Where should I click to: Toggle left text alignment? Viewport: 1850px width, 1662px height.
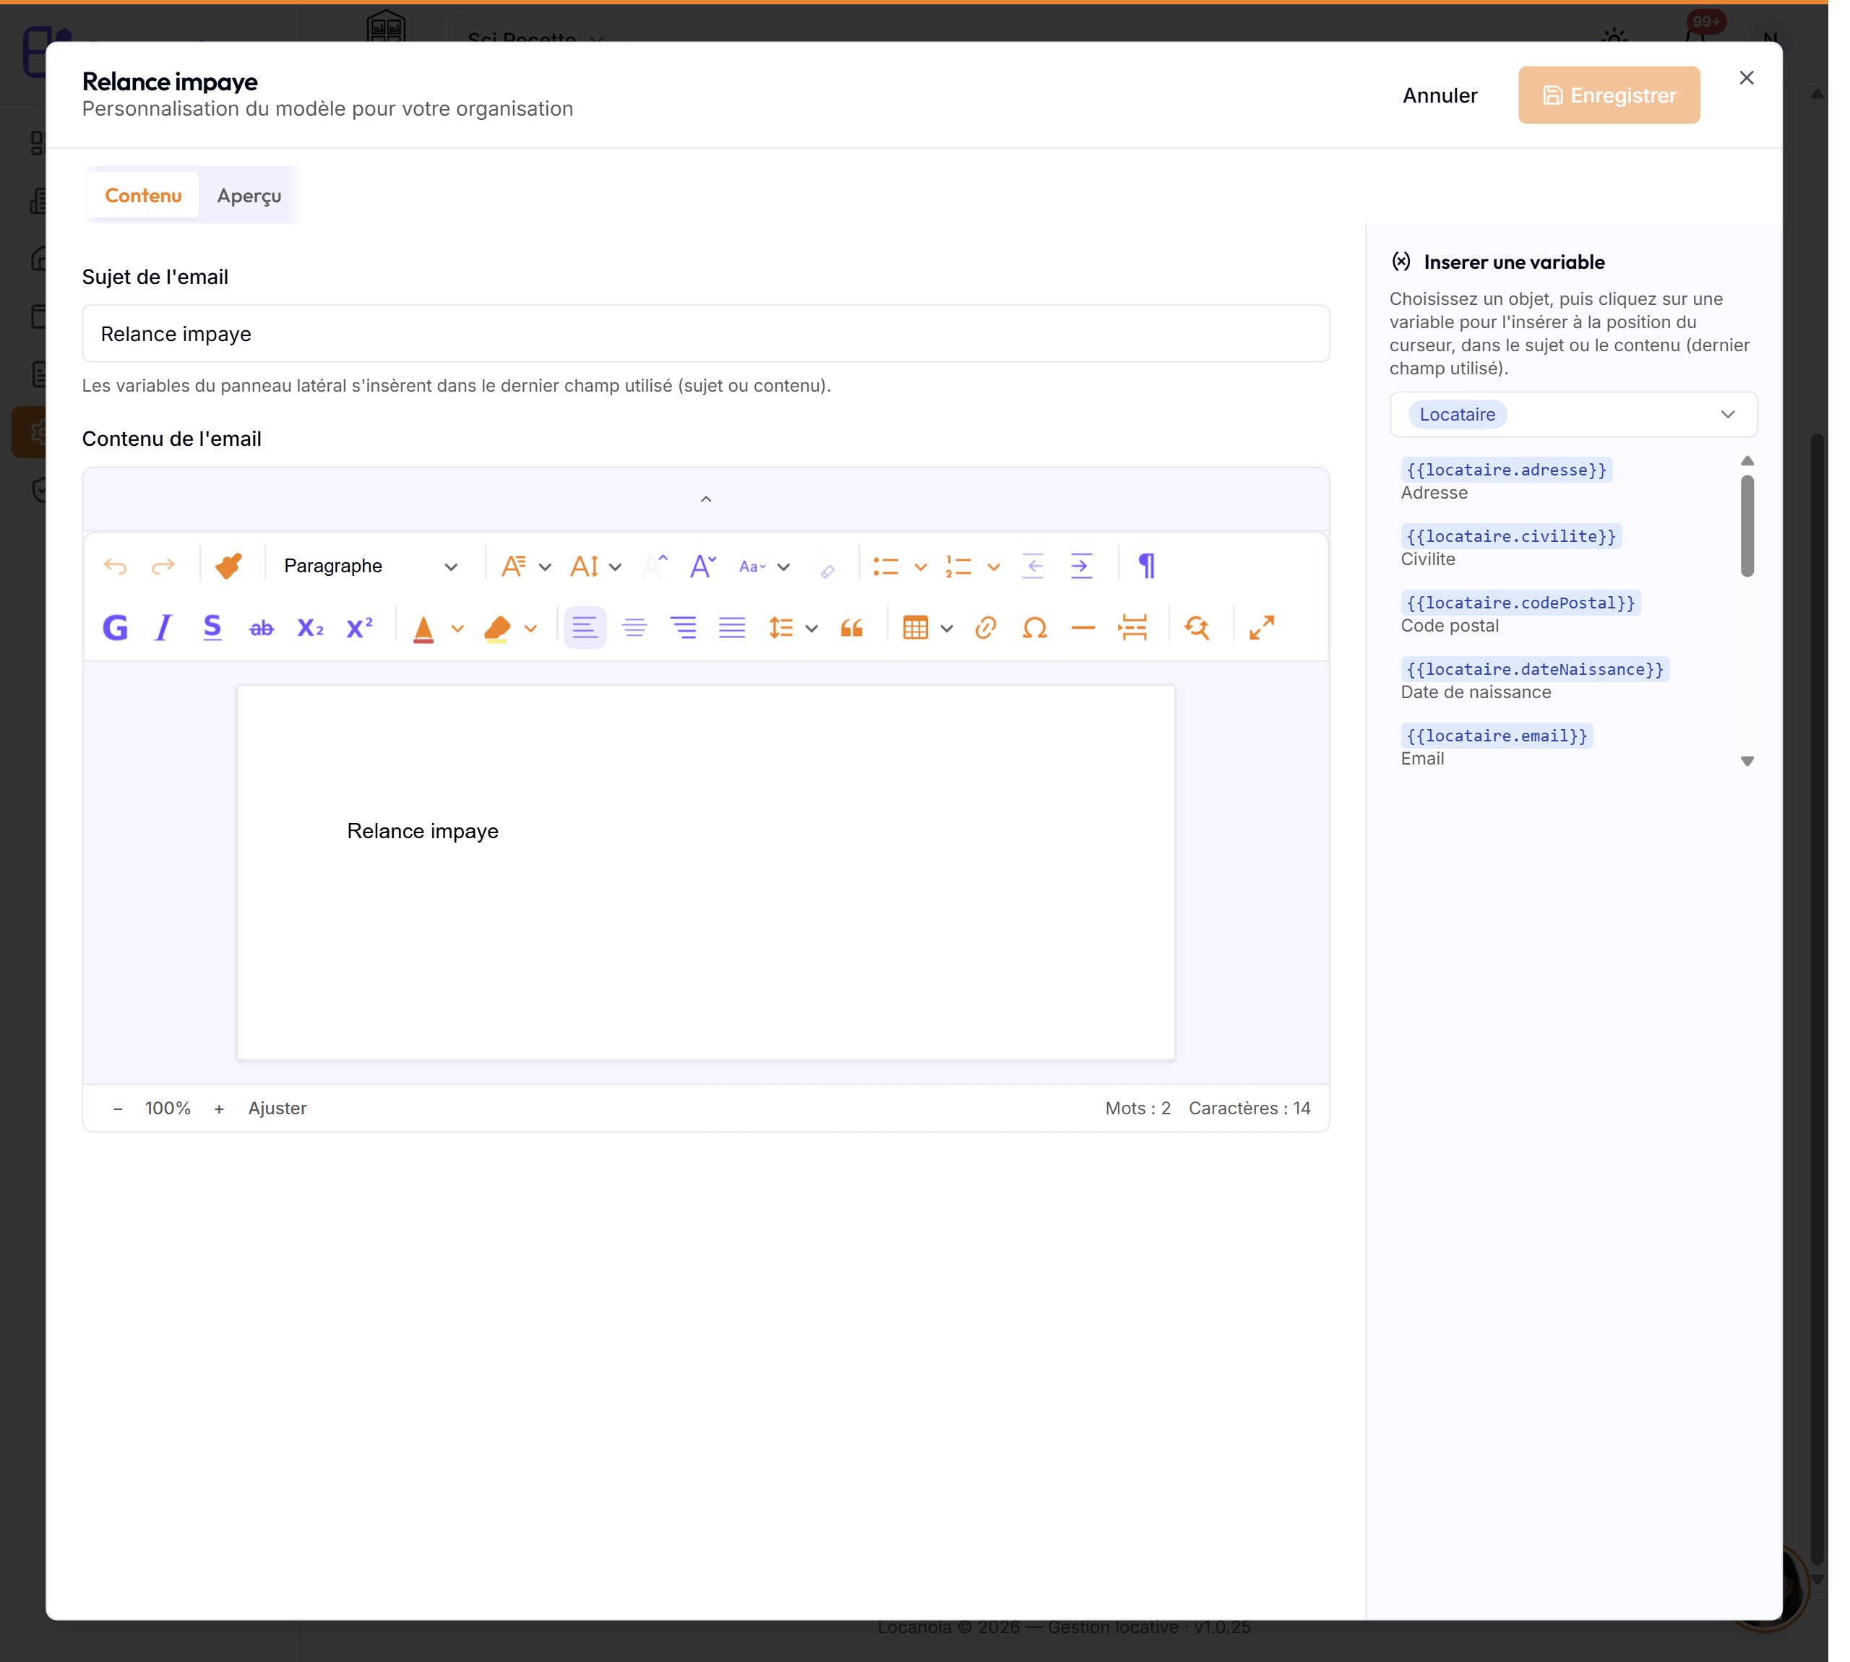(585, 628)
